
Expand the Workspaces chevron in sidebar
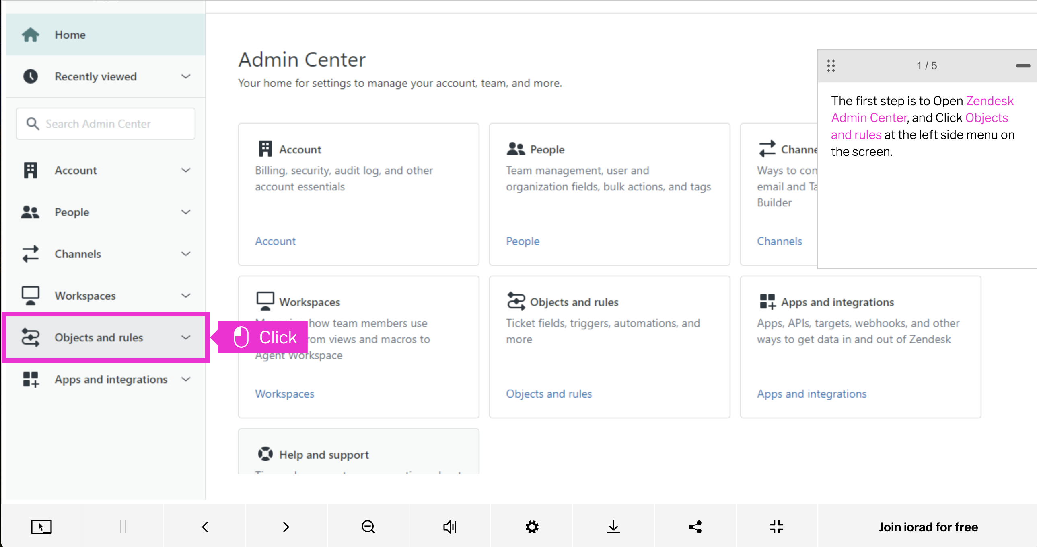(x=185, y=296)
